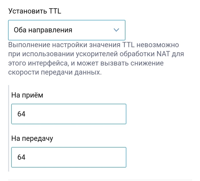Click empty right side of "На приём" field
The image size is (200, 181).
tap(103, 114)
